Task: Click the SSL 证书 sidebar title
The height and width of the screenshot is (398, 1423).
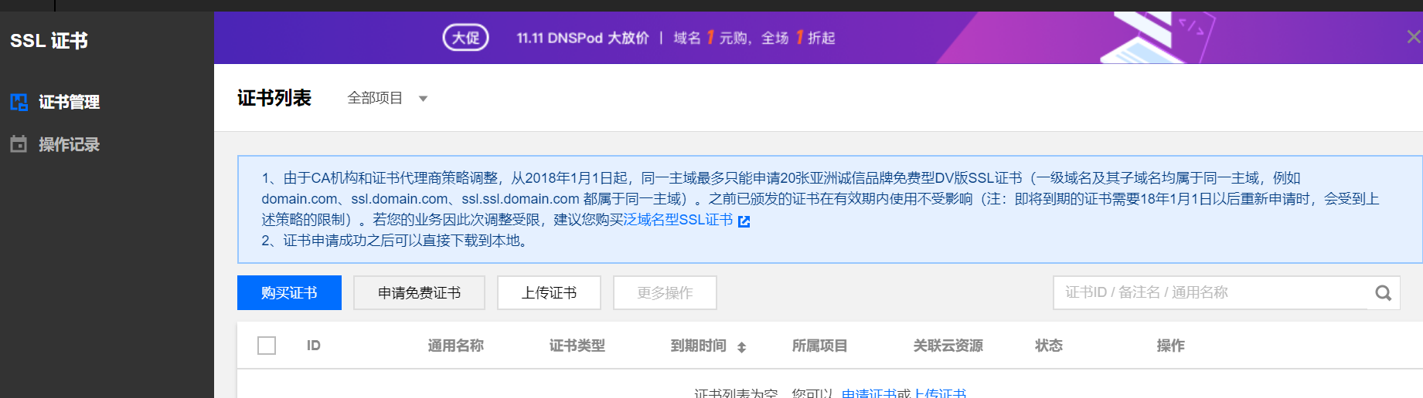Action: tap(49, 40)
